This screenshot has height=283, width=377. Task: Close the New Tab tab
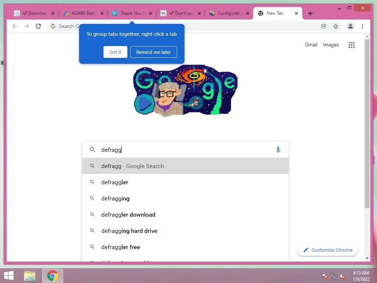pyautogui.click(x=296, y=13)
